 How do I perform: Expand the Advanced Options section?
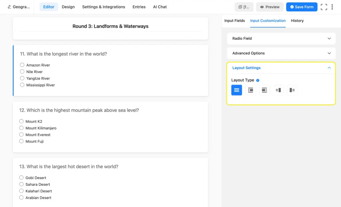(x=281, y=53)
